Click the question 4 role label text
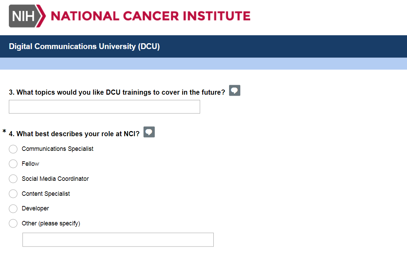407x254 pixels. pyautogui.click(x=74, y=134)
